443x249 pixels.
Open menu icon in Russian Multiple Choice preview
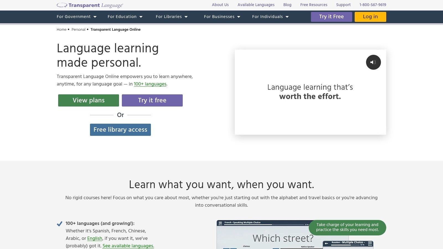coord(370,243)
